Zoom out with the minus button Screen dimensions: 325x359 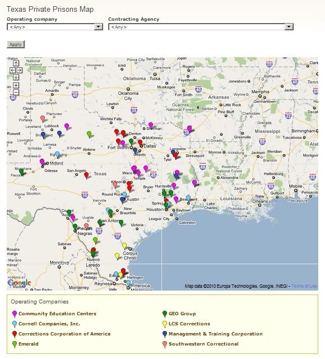[x=16, y=92]
